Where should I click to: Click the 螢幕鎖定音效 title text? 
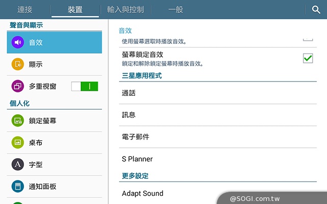click(x=143, y=55)
